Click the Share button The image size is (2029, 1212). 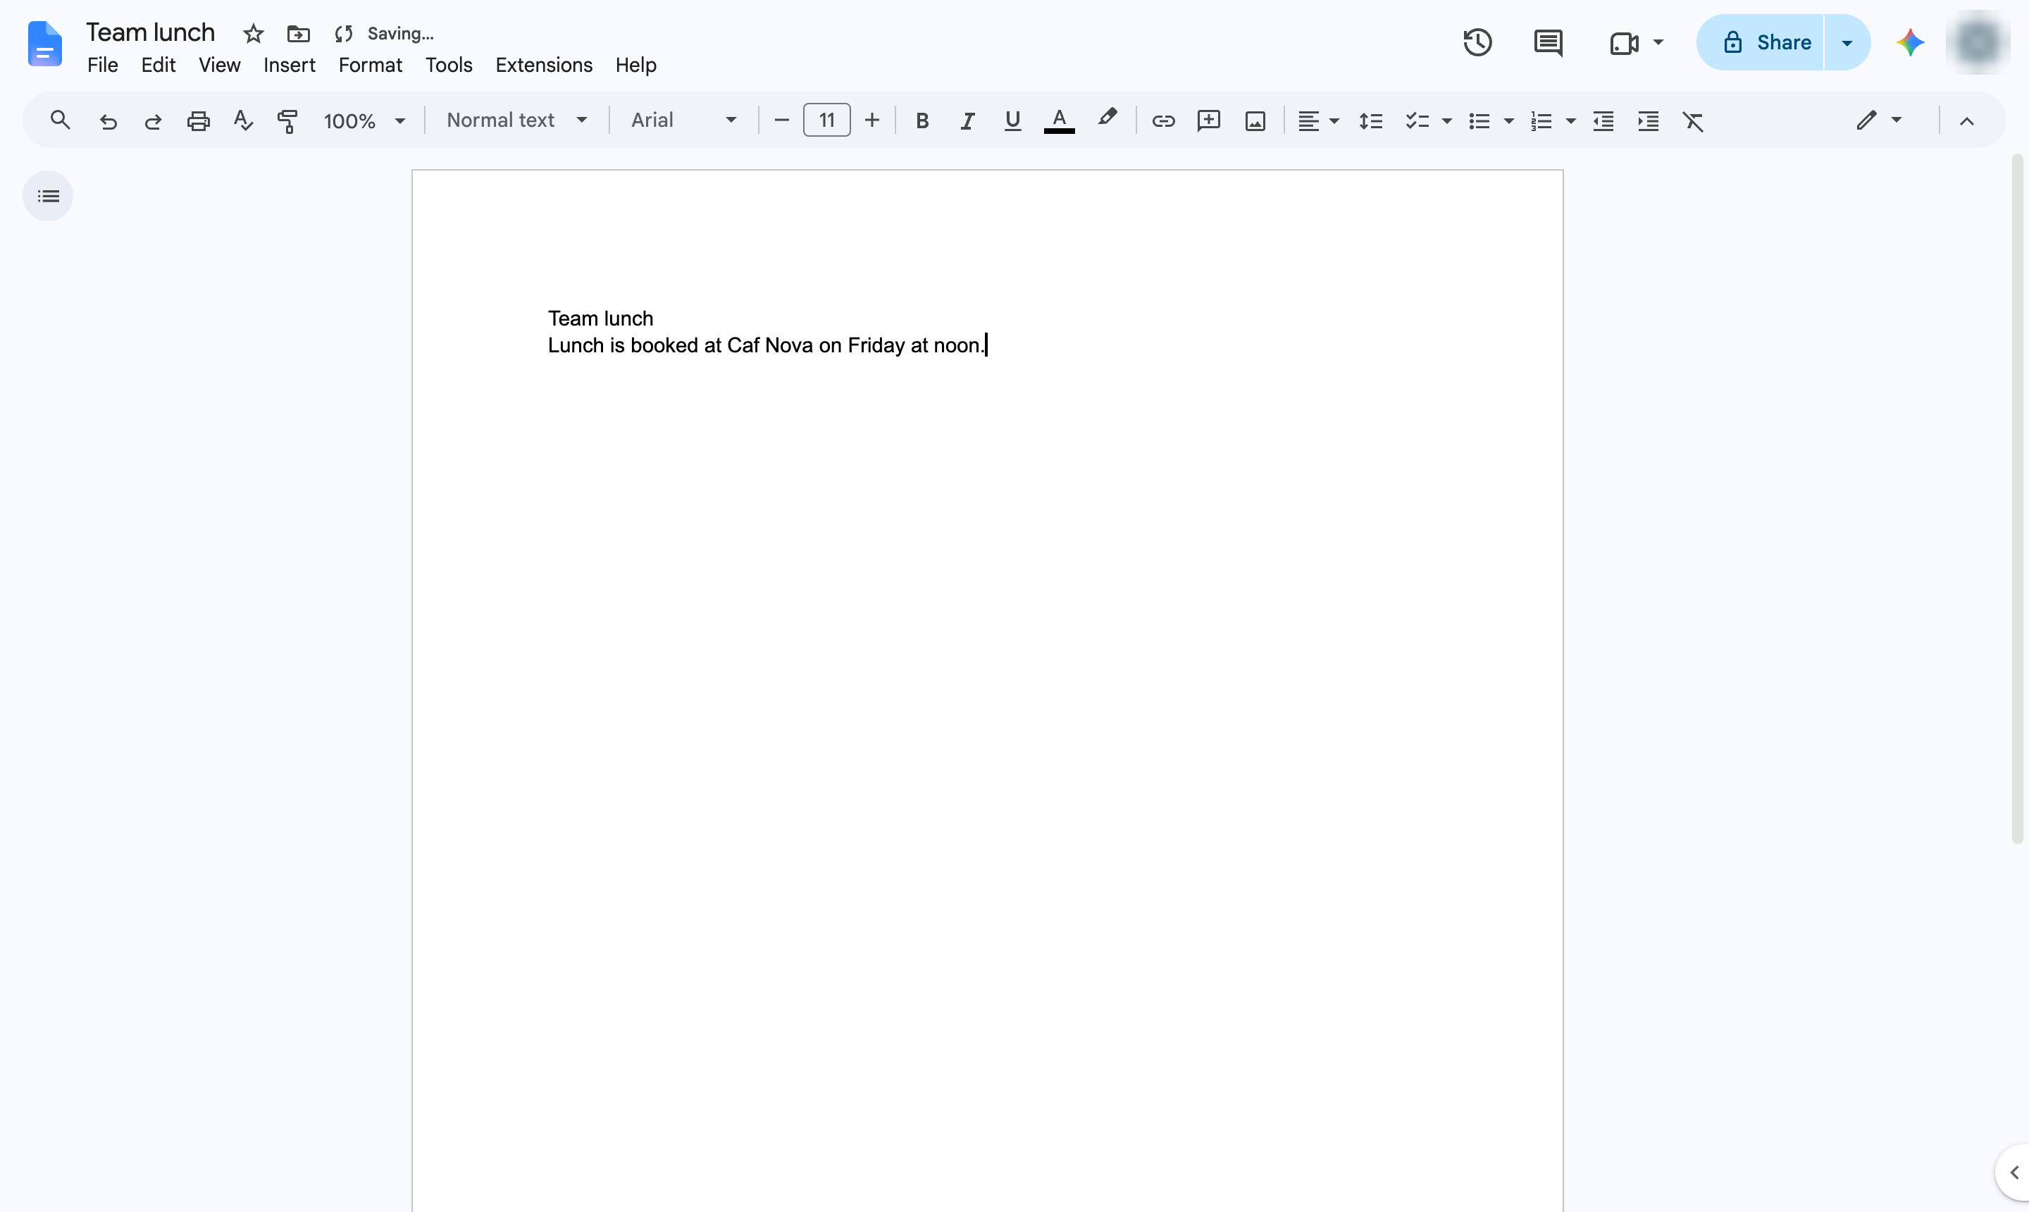pos(1760,42)
